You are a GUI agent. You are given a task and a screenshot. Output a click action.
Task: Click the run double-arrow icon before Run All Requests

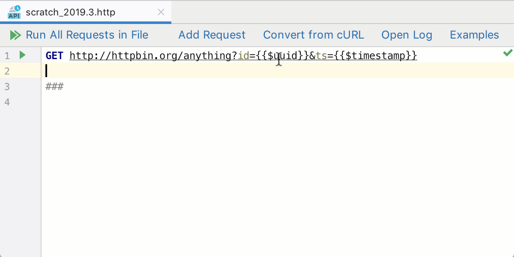coord(15,35)
